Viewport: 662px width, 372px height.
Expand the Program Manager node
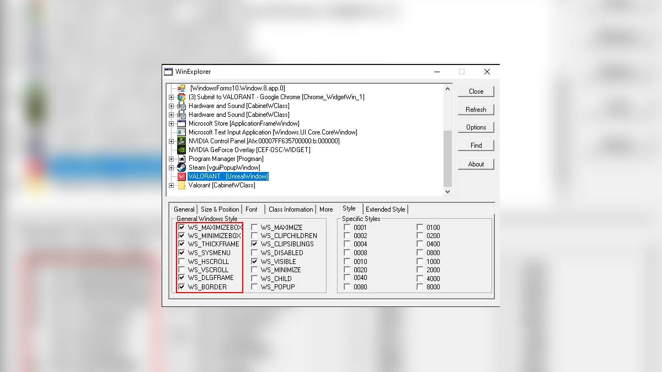pos(172,159)
